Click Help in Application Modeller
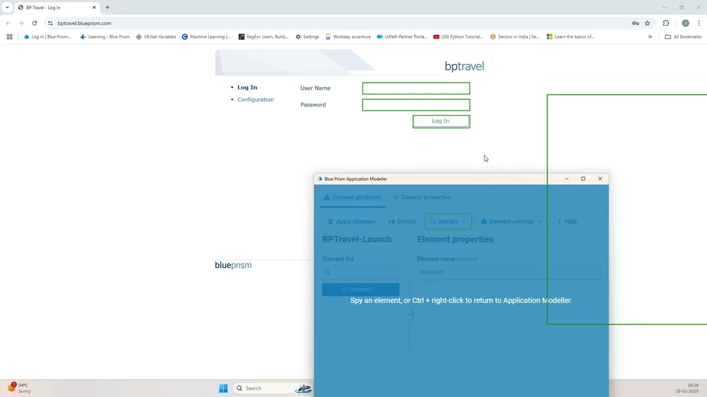The width and height of the screenshot is (707, 397). pos(567,222)
